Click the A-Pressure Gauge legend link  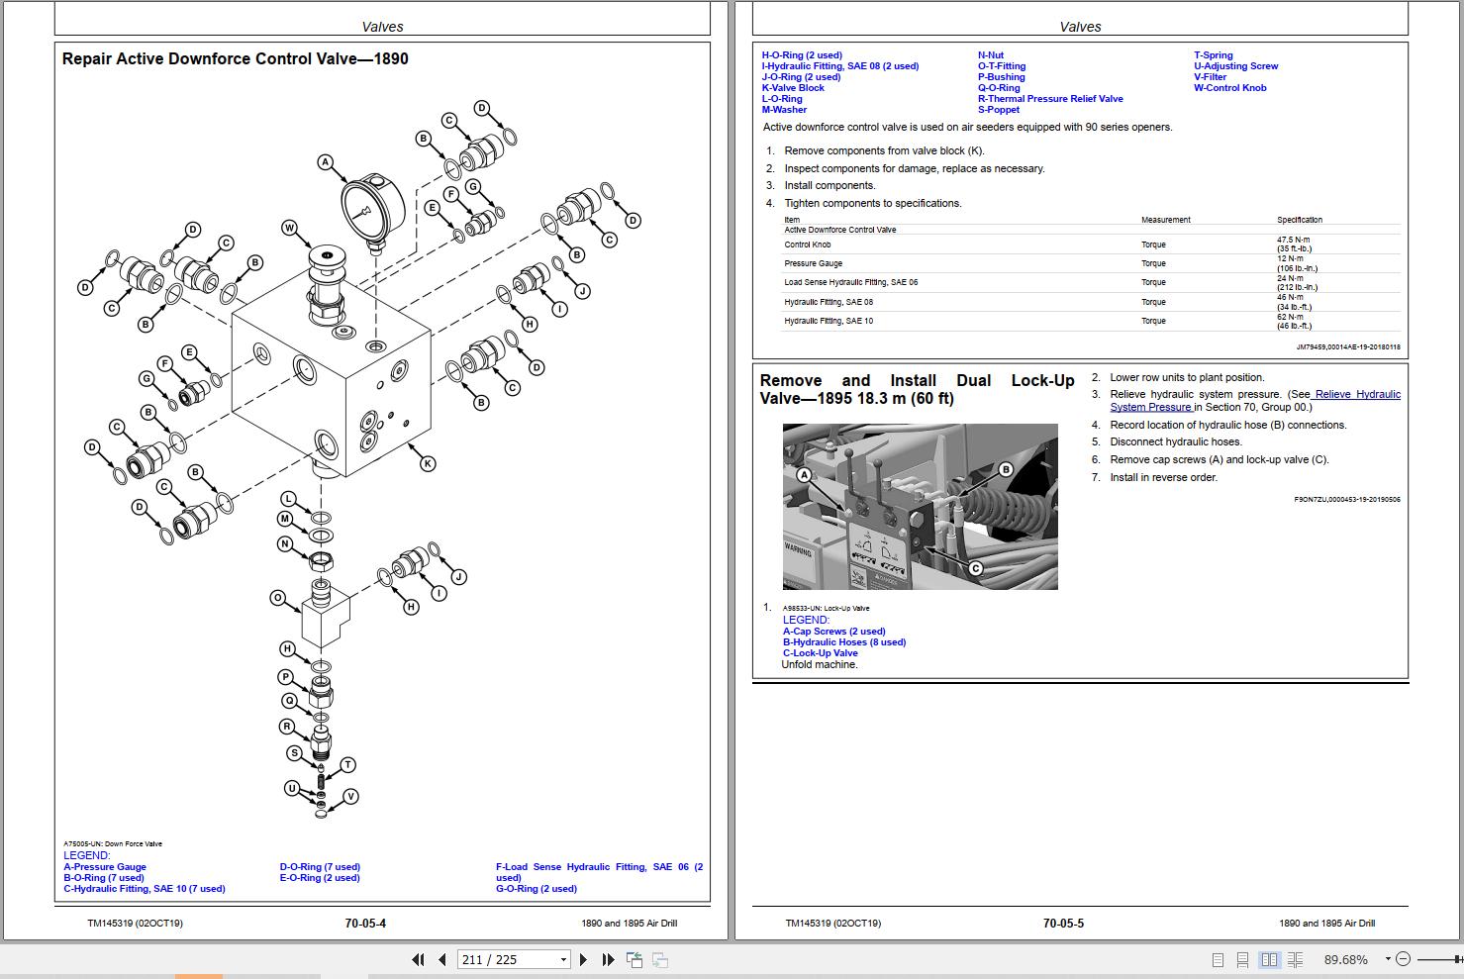click(104, 866)
